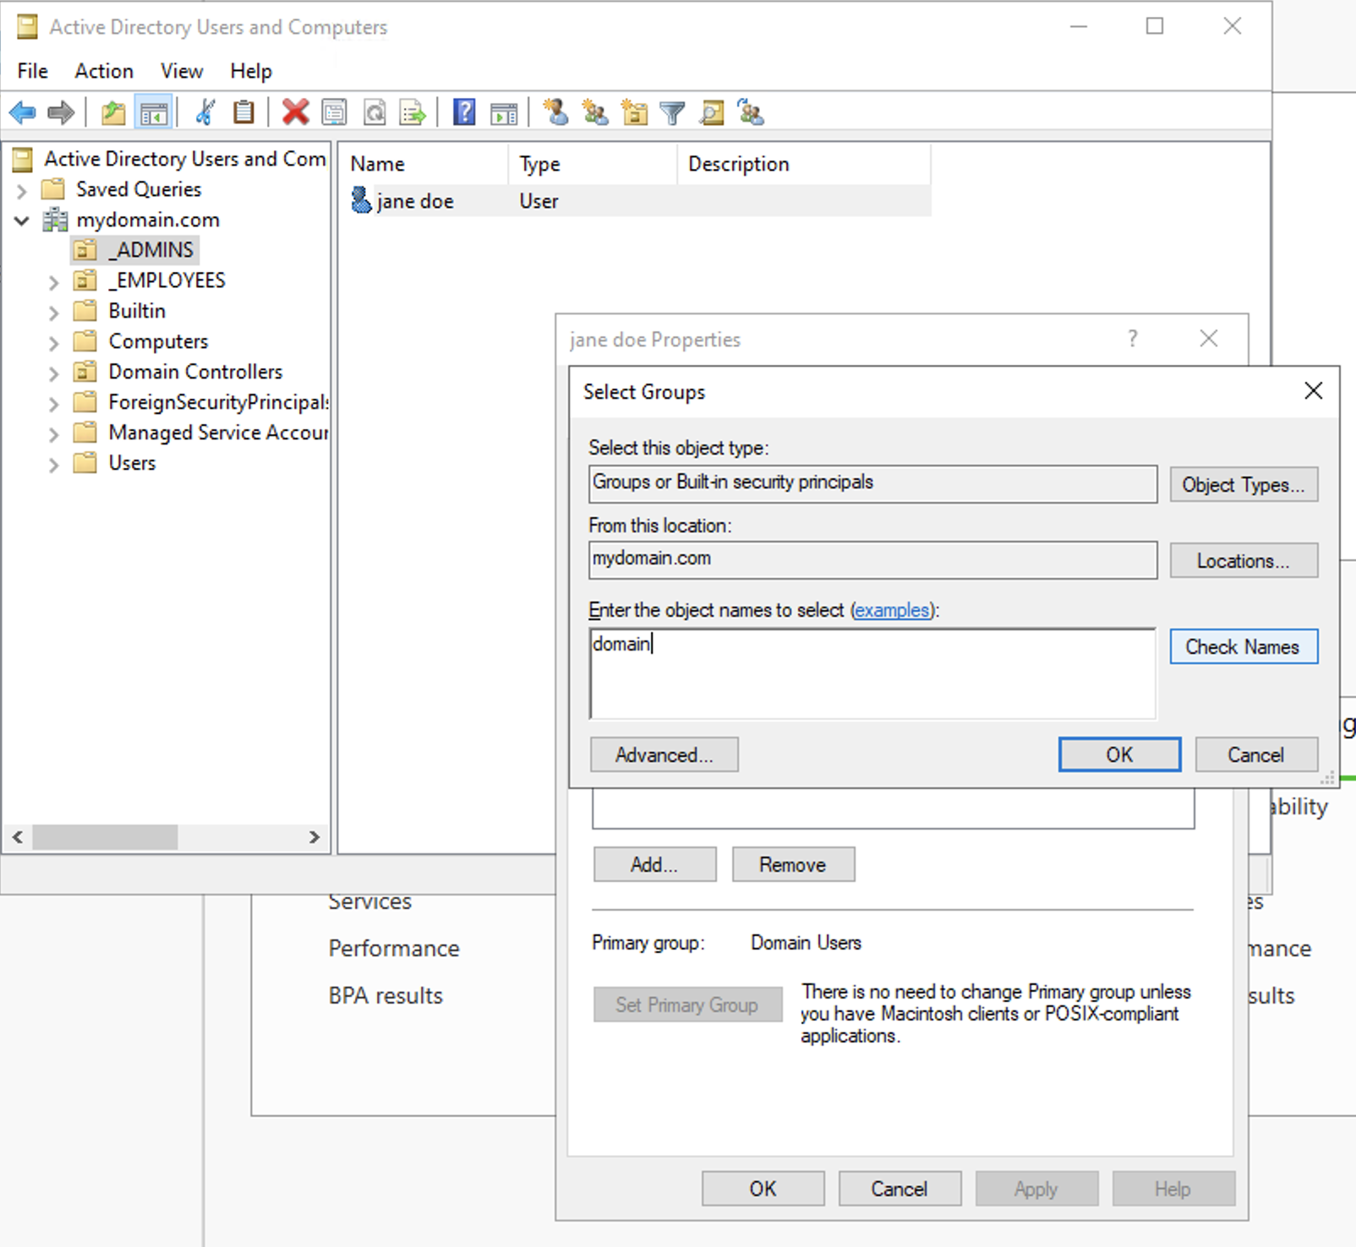The image size is (1356, 1247).
Task: Close the Select Groups dialog
Action: (1313, 390)
